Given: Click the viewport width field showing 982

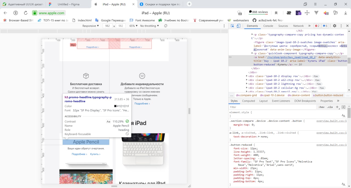Looking at the screenshot, I should tap(107, 26).
